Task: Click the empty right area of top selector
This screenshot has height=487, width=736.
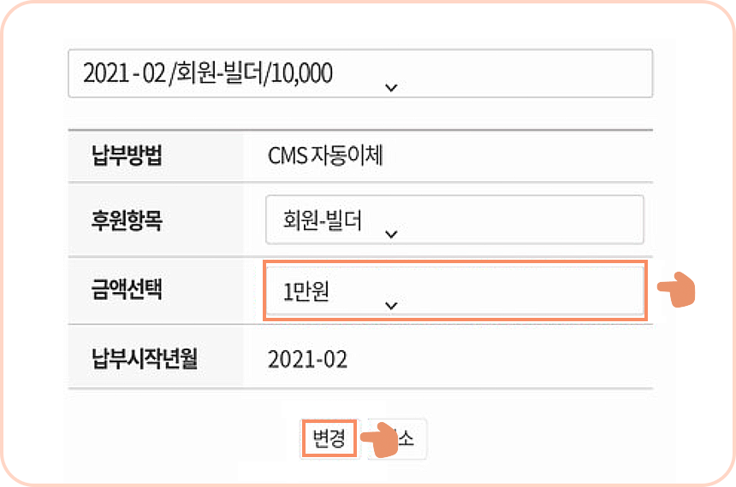Action: click(525, 73)
